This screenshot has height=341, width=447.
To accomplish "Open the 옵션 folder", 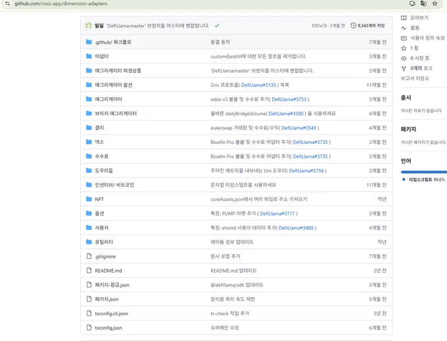I will click(x=99, y=214).
